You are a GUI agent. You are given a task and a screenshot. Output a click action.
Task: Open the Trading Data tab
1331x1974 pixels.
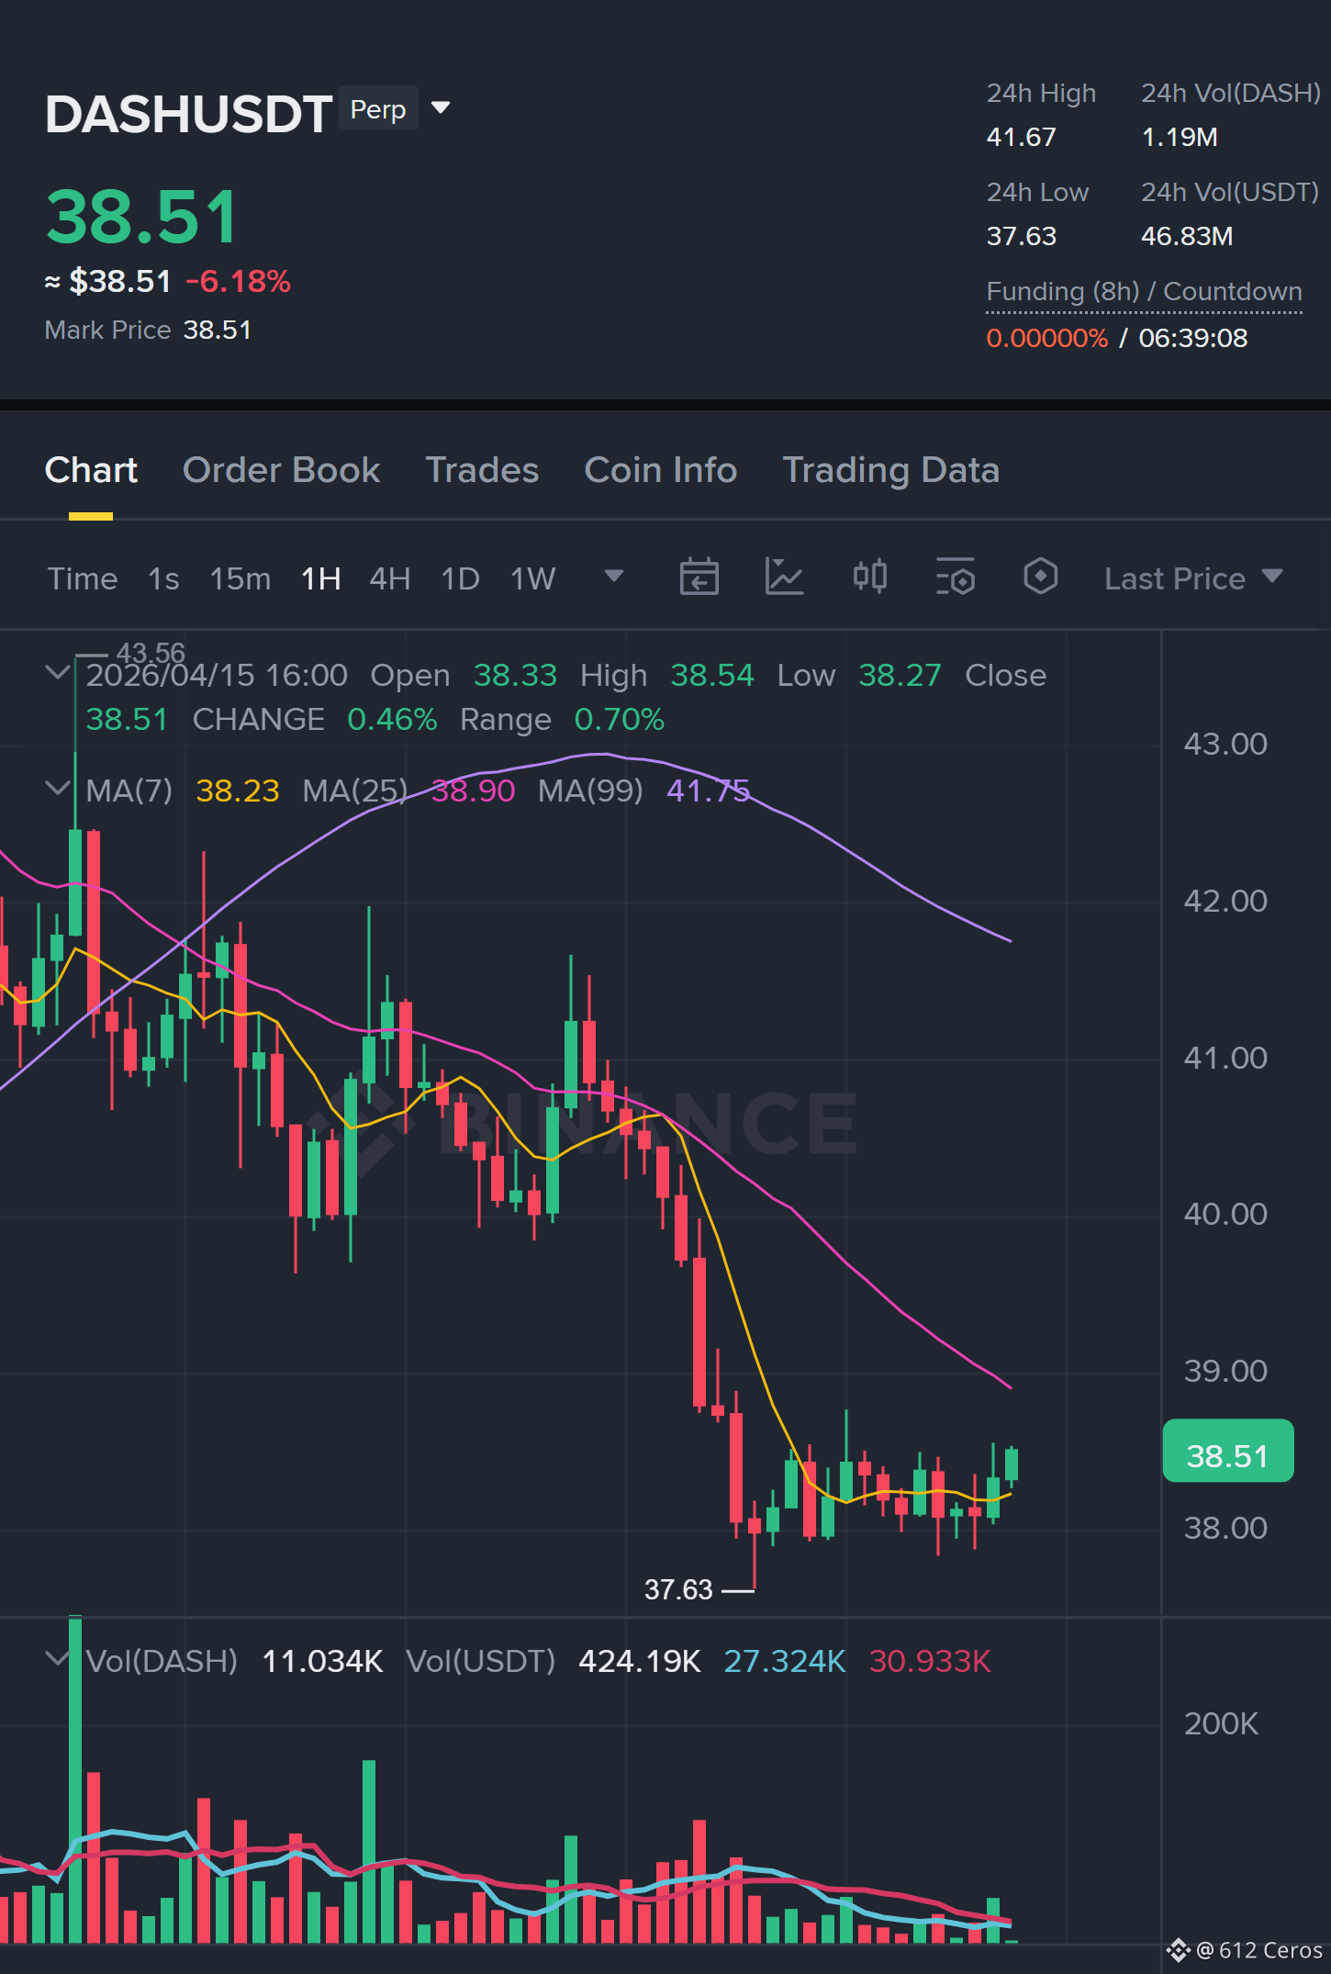pyautogui.click(x=890, y=470)
